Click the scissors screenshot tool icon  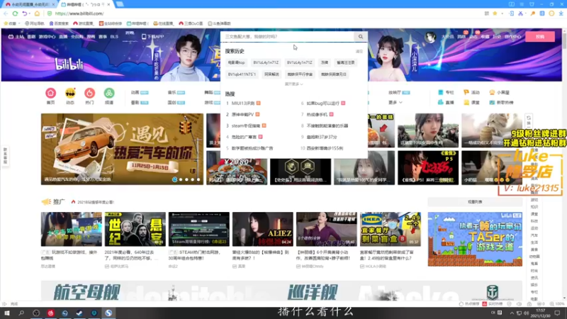520,13
